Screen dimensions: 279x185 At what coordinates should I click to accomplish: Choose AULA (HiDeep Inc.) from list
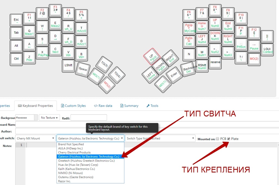point(90,148)
